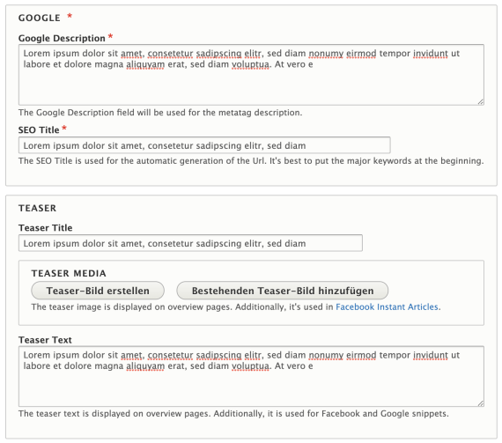This screenshot has height=443, width=502.
Task: Open the Facebook Instant Articles link
Action: 387,307
